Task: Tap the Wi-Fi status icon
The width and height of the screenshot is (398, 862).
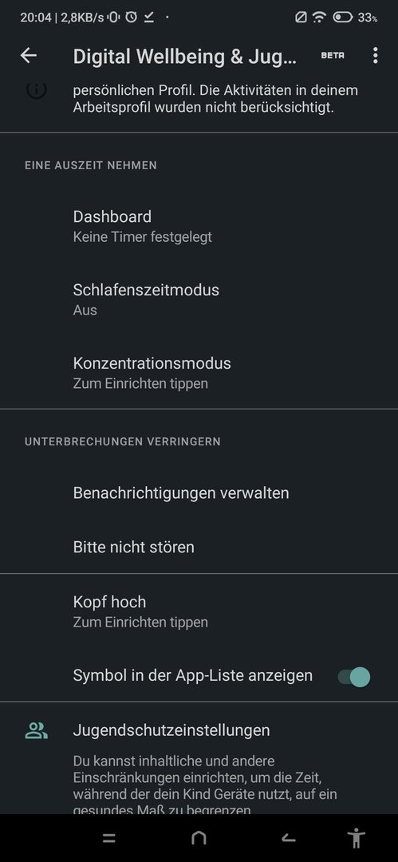Action: click(318, 18)
